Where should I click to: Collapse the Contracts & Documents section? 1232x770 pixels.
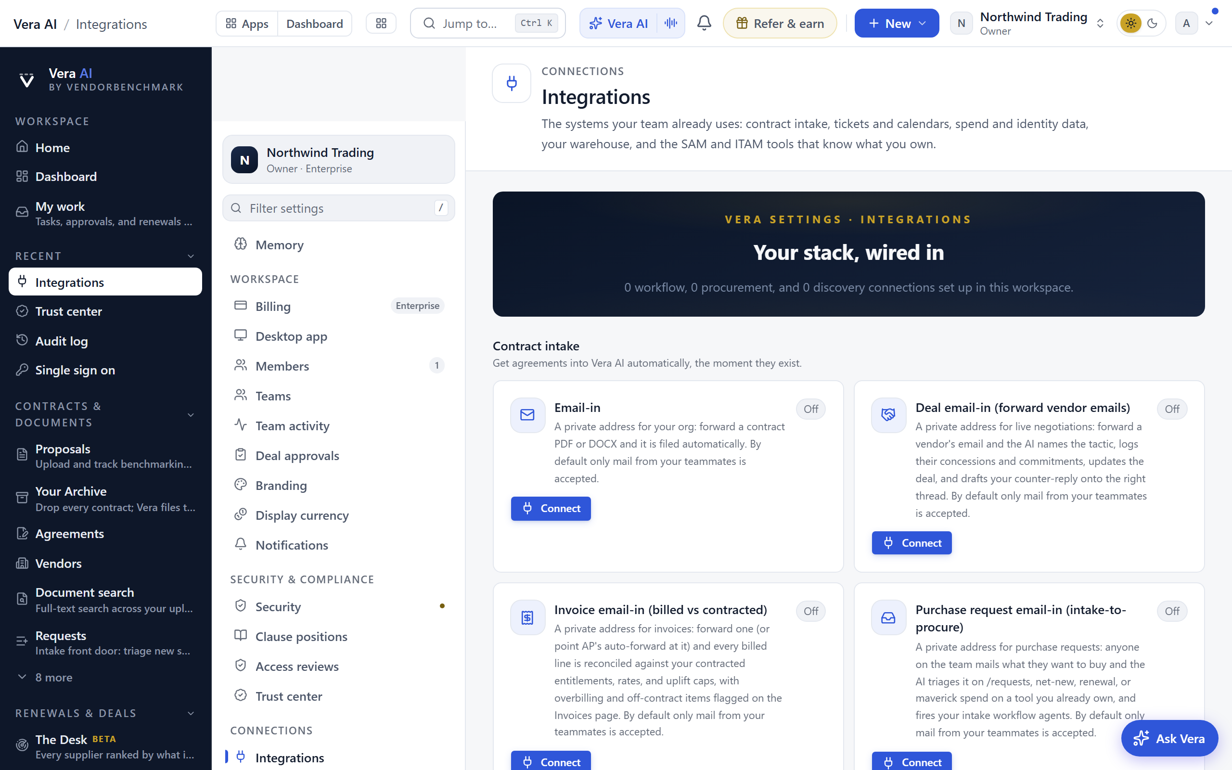point(191,415)
